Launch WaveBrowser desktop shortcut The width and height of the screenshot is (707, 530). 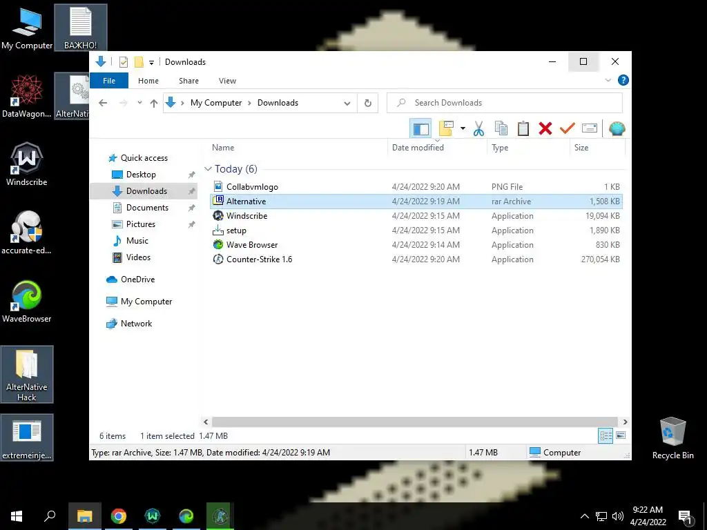[x=27, y=302]
